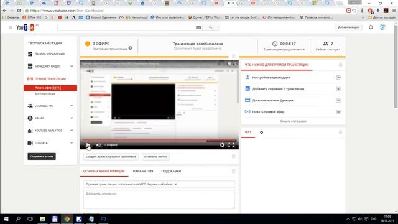398x224 pixels.
Task: Open the Chrome menu icon
Action: pos(394,11)
